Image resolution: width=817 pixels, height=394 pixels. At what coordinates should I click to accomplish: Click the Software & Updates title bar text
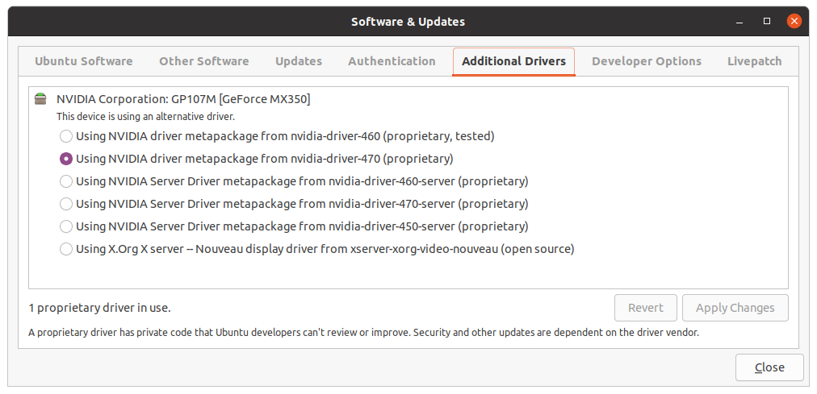pyautogui.click(x=408, y=22)
